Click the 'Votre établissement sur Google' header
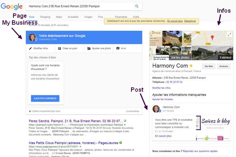The height and width of the screenshot is (157, 236). pos(62,36)
